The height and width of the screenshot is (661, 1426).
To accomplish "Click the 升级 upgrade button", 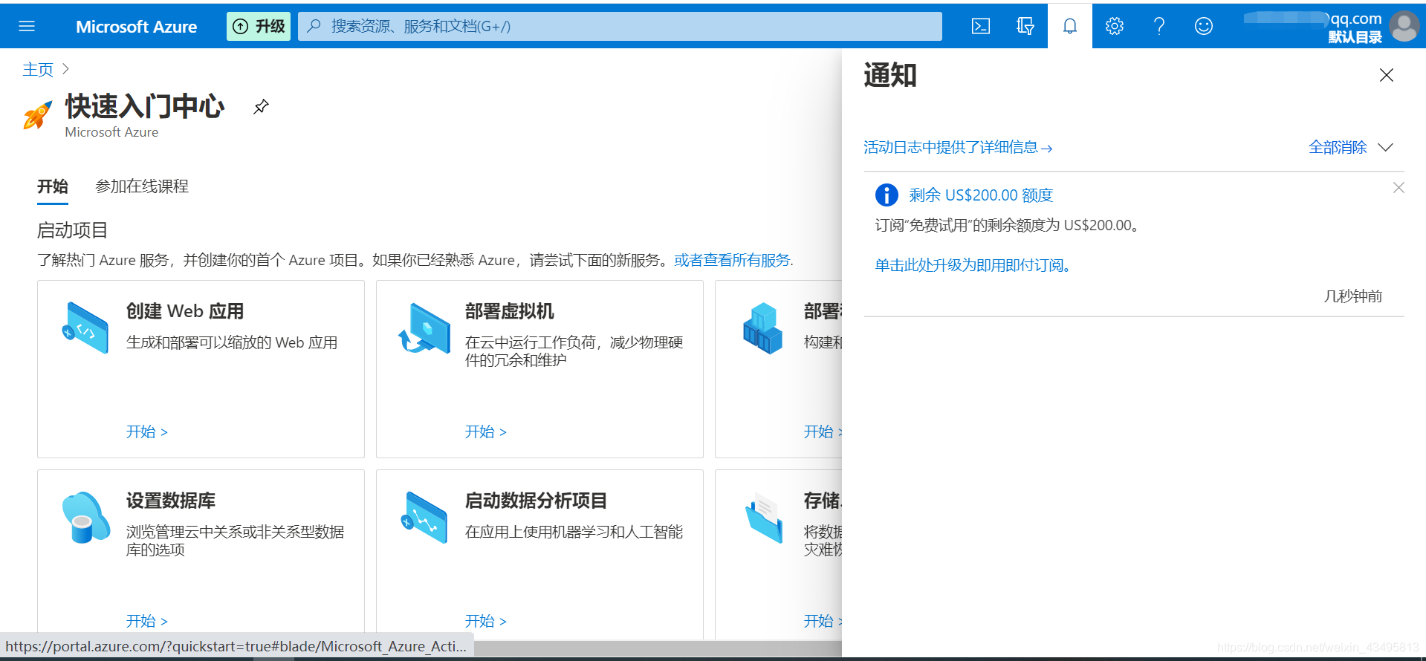I will click(259, 26).
